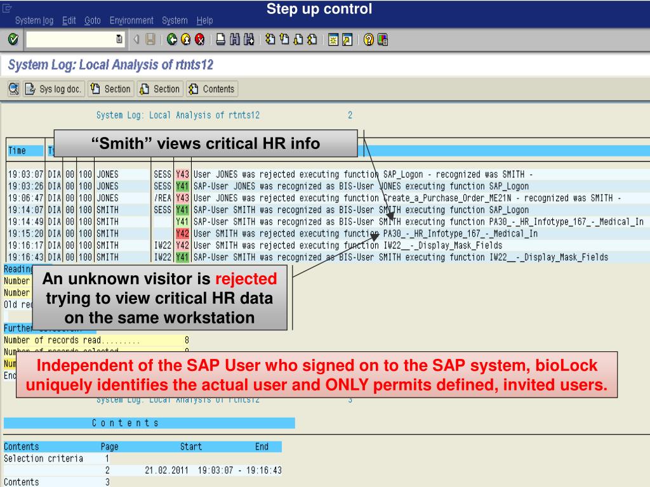The image size is (650, 487).
Task: Open the Environment menu
Action: (131, 20)
